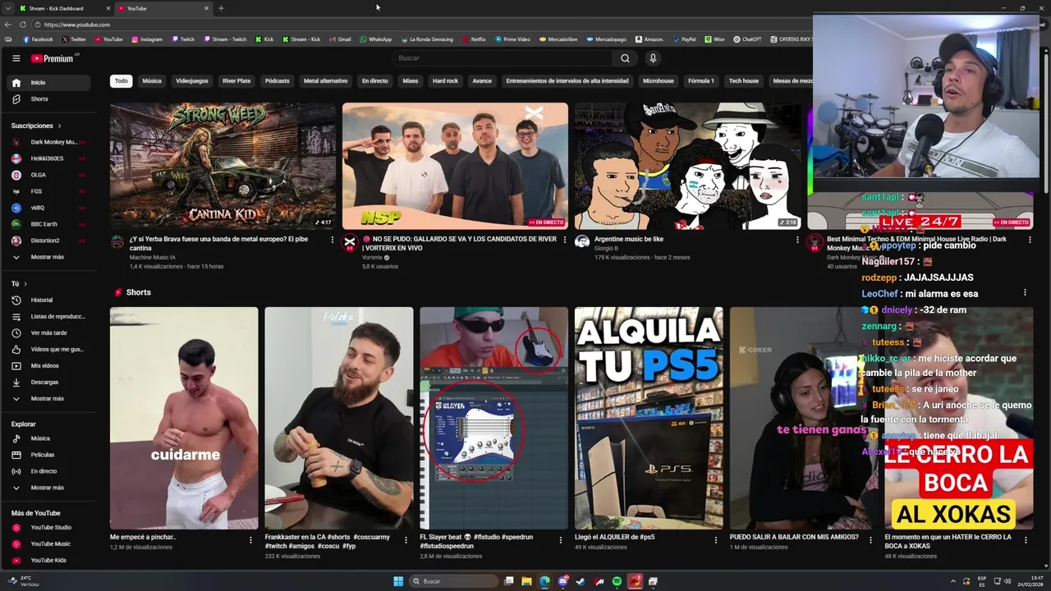Click the YouTube Premium logo
1051x591 pixels.
pyautogui.click(x=53, y=58)
